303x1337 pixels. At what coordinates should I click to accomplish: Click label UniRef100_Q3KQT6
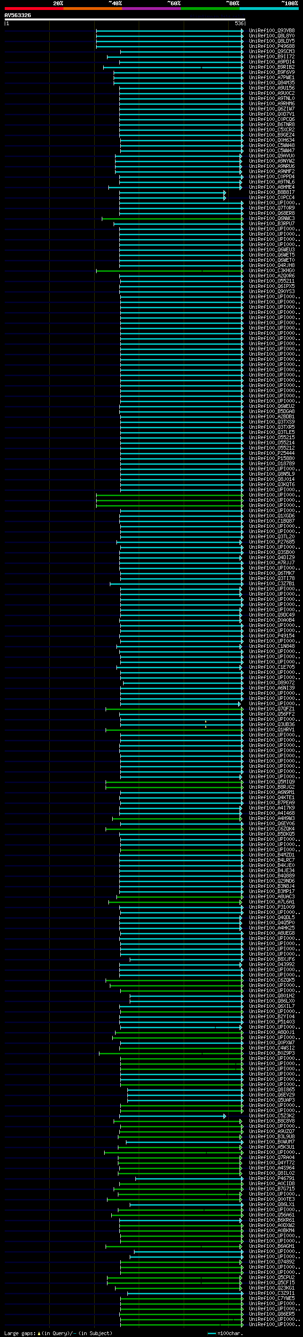pos(271,484)
